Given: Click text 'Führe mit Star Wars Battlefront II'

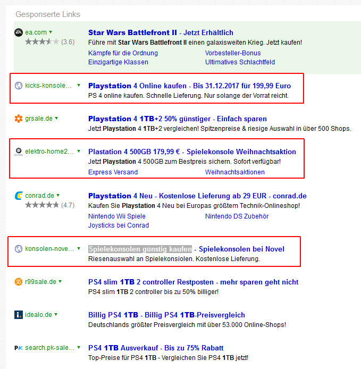Looking at the screenshot, I should (x=137, y=43).
